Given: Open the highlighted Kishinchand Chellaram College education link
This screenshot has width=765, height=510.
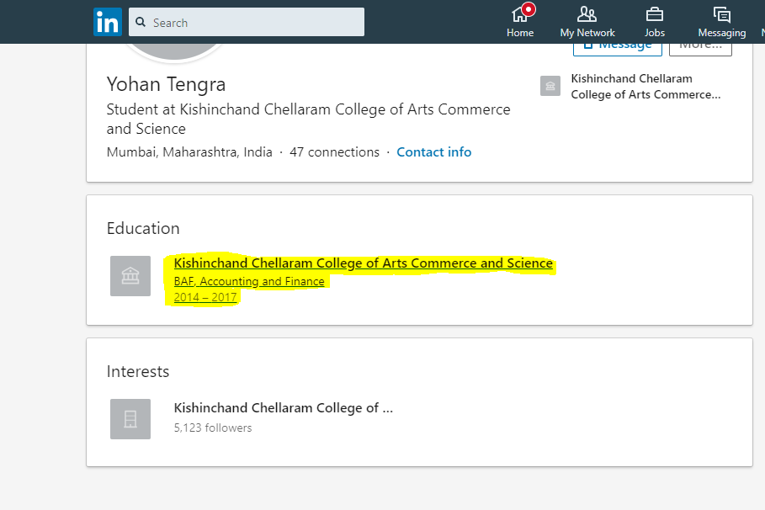Looking at the screenshot, I should pos(364,263).
